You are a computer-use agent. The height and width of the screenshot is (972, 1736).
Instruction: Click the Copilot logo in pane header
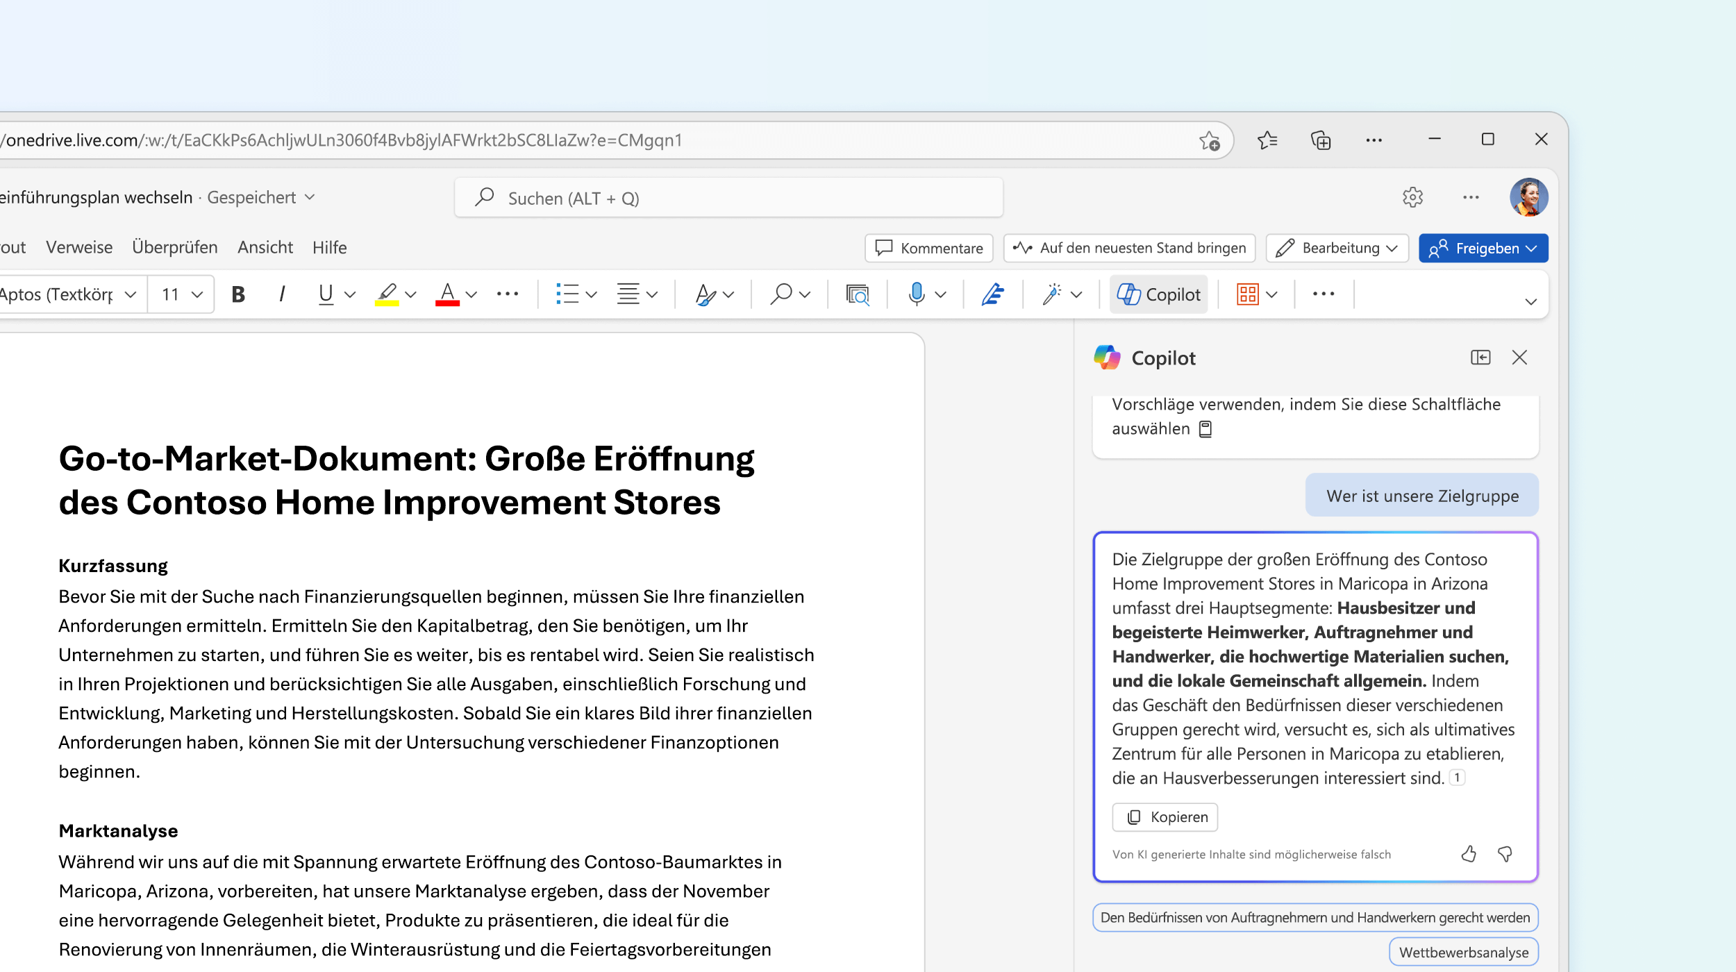(1108, 358)
